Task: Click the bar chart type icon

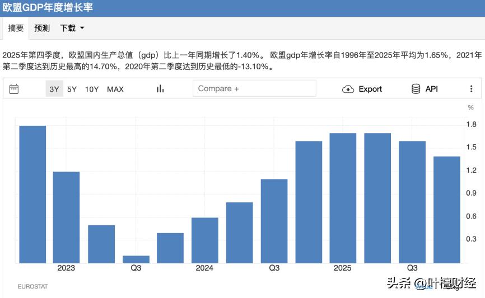Action: [x=160, y=89]
